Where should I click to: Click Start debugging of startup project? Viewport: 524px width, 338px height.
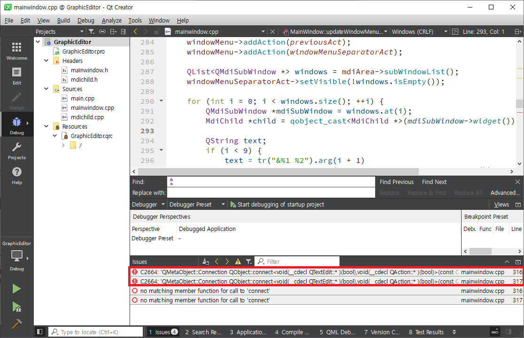click(x=277, y=204)
